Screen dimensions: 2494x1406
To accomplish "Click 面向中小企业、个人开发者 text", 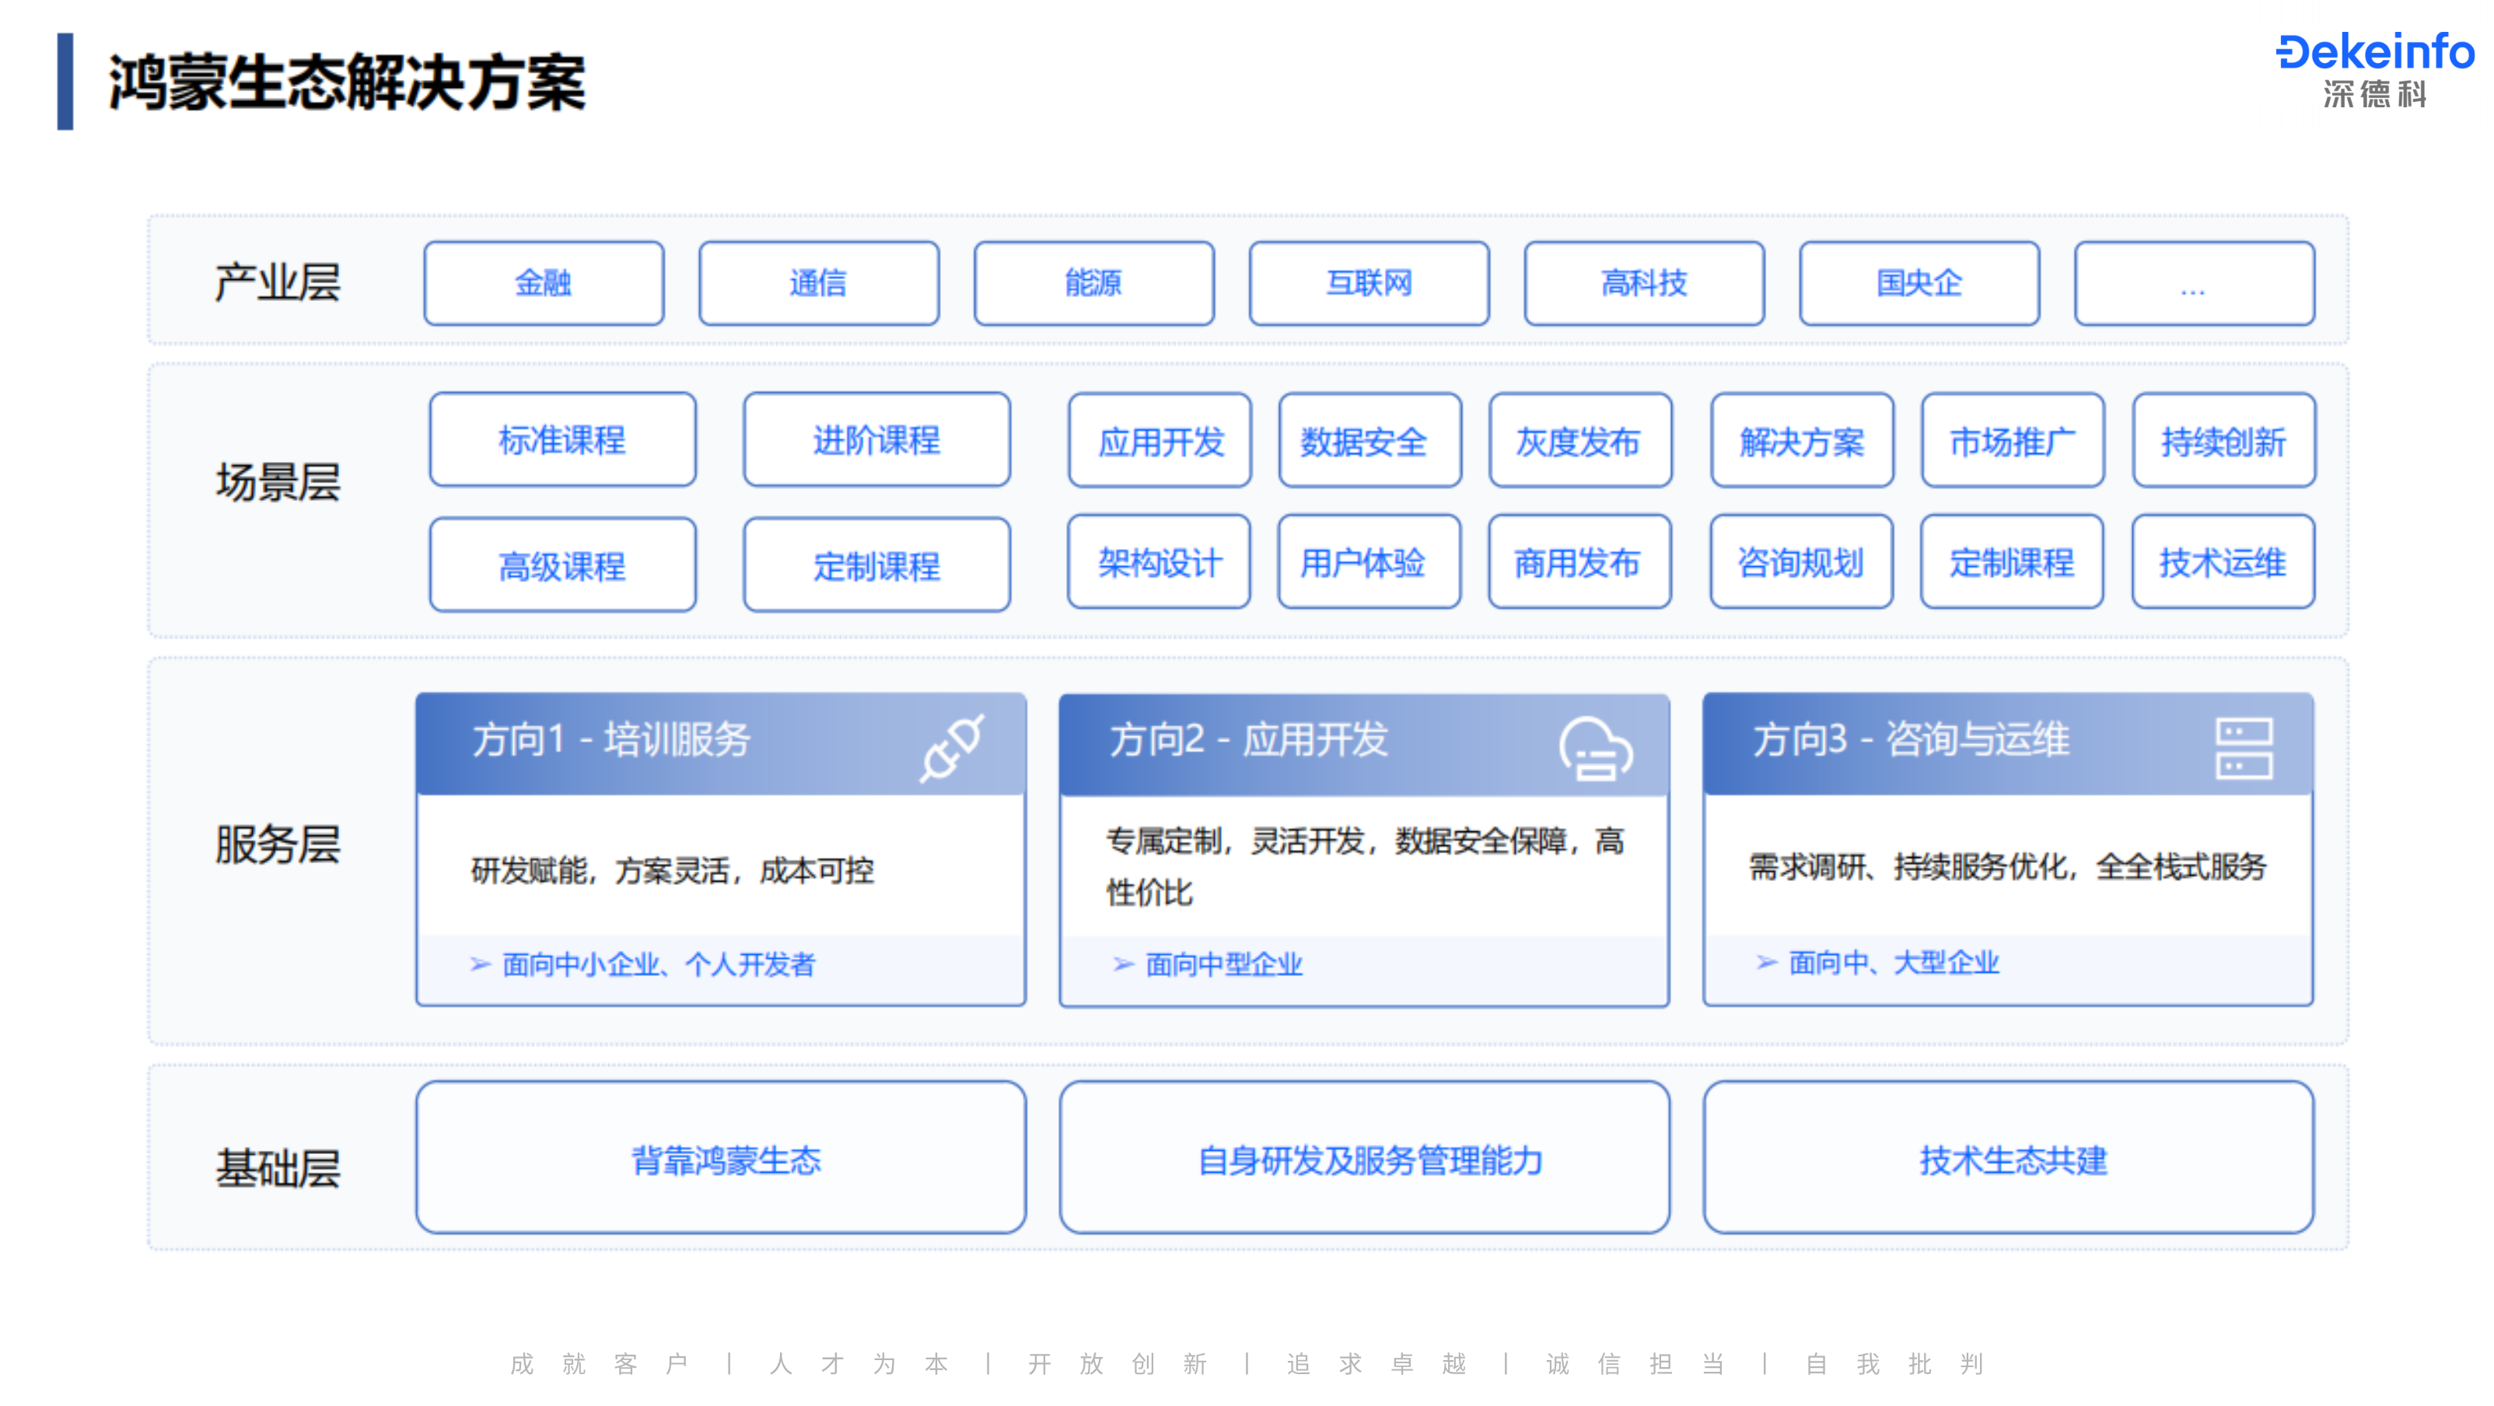I will click(x=659, y=964).
